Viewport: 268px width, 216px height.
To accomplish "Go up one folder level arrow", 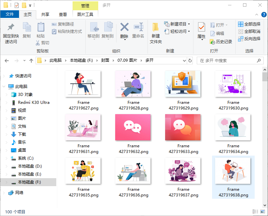I will point(31,61).
